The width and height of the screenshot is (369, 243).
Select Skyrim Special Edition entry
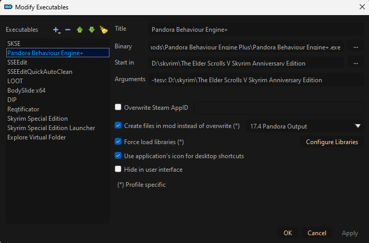[58, 119]
